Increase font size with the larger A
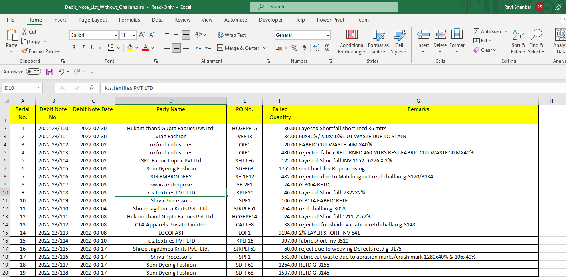Image resolution: width=566 pixels, height=277 pixels. (x=142, y=35)
